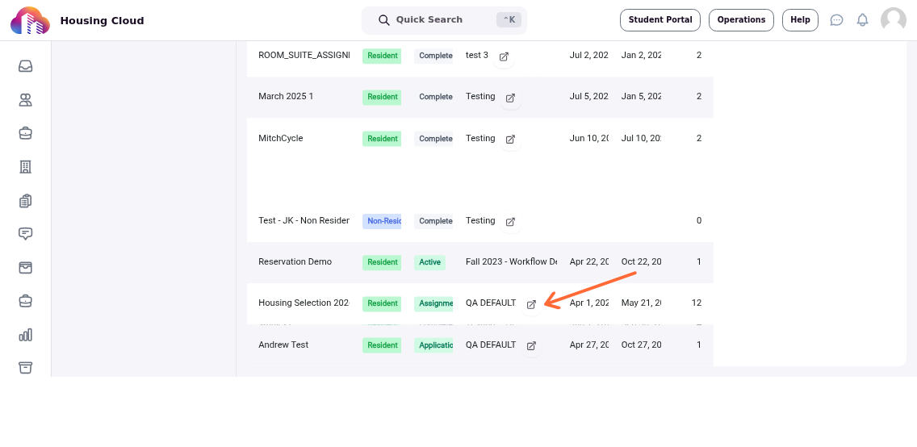
Task: Open external link icon in March 2025 1 row
Action: [510, 98]
